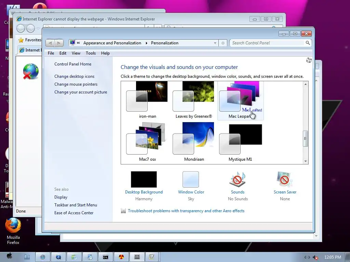Open Desktop Background settings
350x262 pixels.
pos(144,179)
